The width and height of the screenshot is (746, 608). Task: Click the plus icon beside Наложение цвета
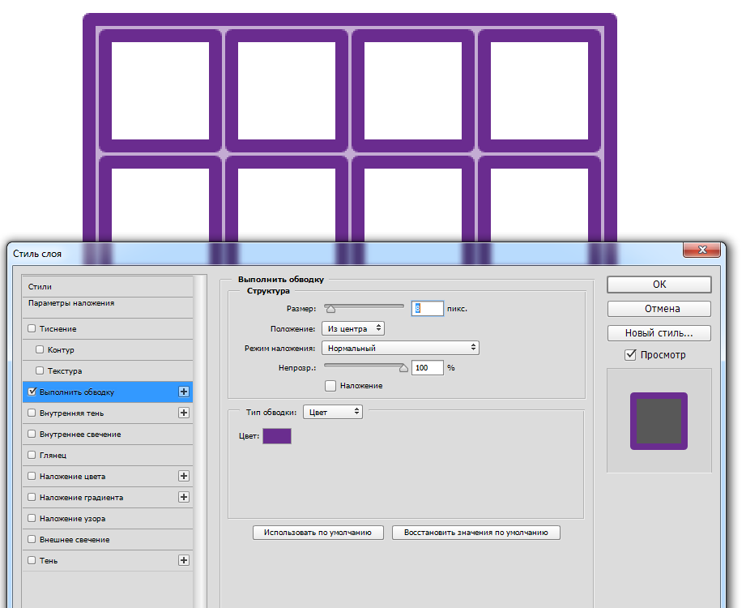[x=184, y=476]
